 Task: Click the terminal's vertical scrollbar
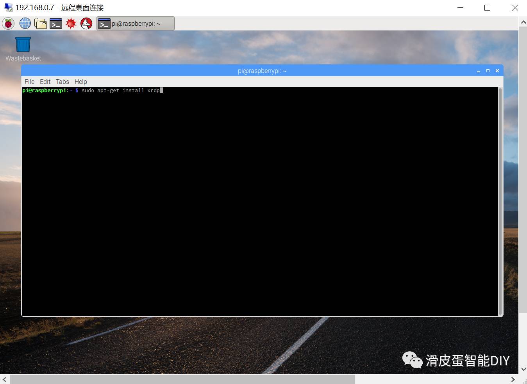pos(500,201)
